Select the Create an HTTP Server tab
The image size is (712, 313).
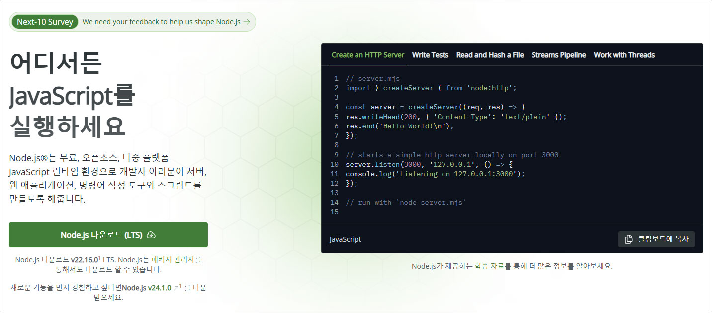pos(368,55)
